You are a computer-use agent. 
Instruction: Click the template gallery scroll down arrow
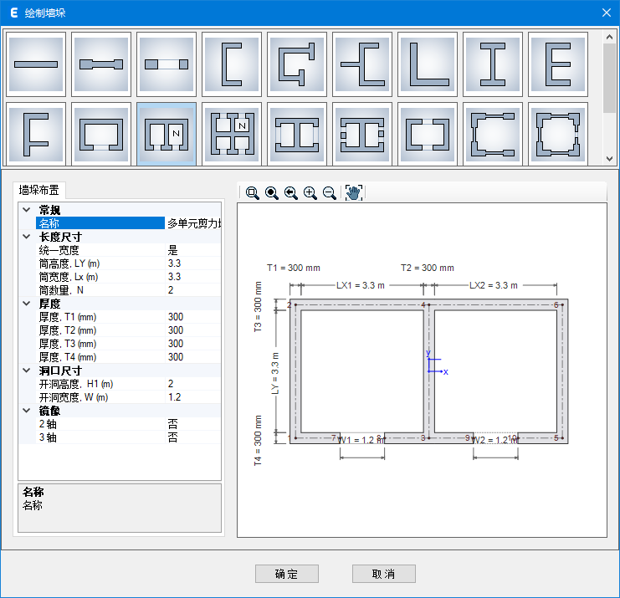point(609,159)
